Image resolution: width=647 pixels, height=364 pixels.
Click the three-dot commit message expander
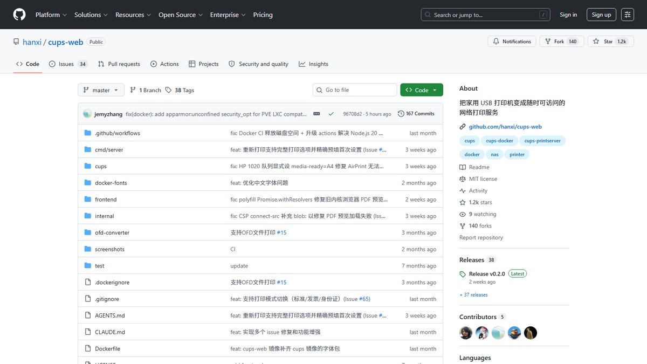pyautogui.click(x=316, y=114)
